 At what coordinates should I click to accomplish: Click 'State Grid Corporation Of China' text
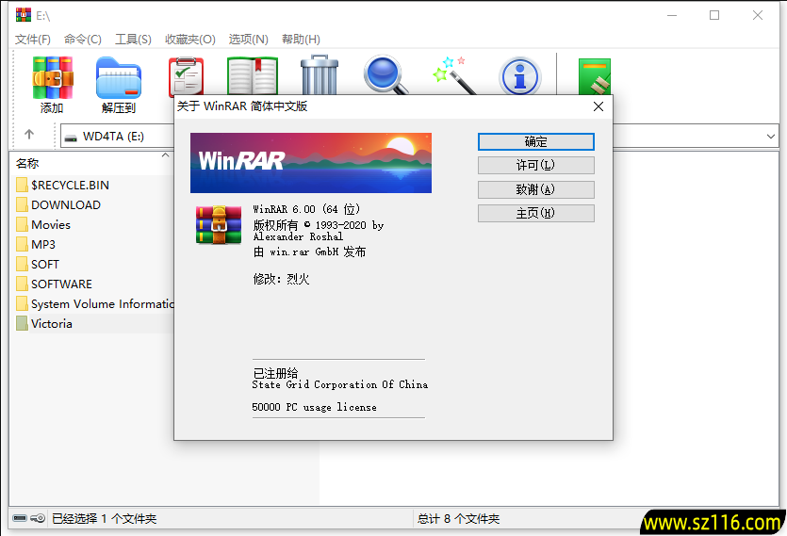pos(340,384)
